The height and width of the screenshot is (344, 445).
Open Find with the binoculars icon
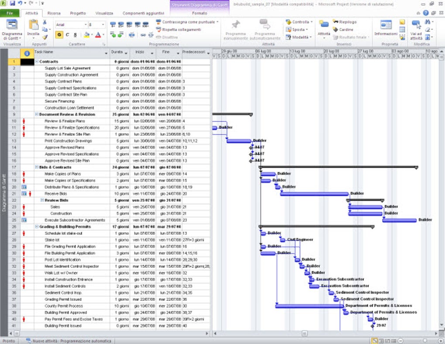tap(428, 22)
